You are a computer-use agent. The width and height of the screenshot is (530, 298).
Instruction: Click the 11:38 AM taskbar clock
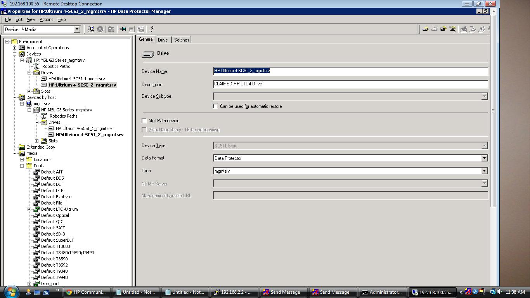(x=515, y=292)
